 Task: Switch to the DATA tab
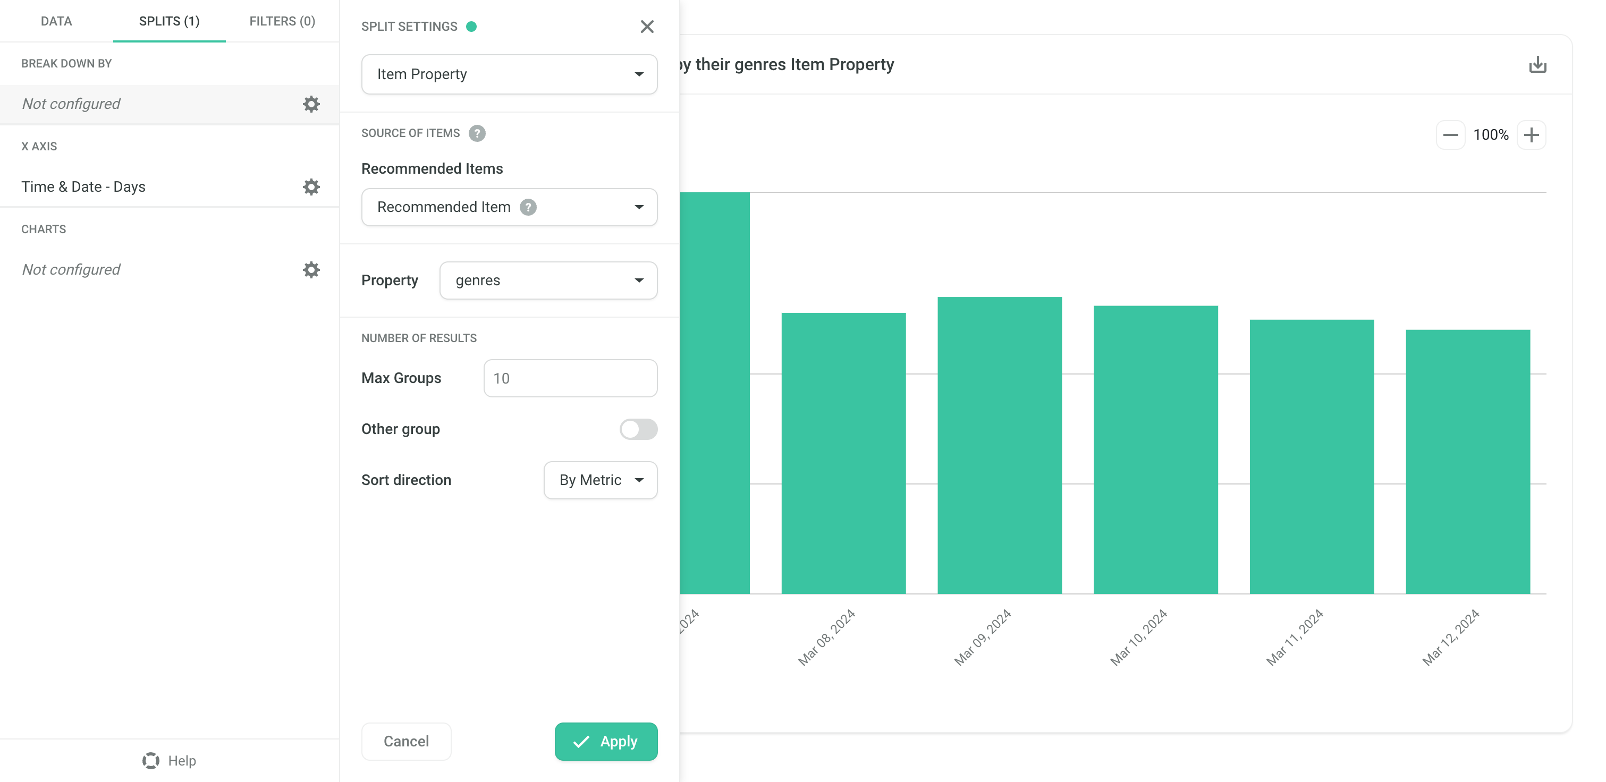point(56,21)
